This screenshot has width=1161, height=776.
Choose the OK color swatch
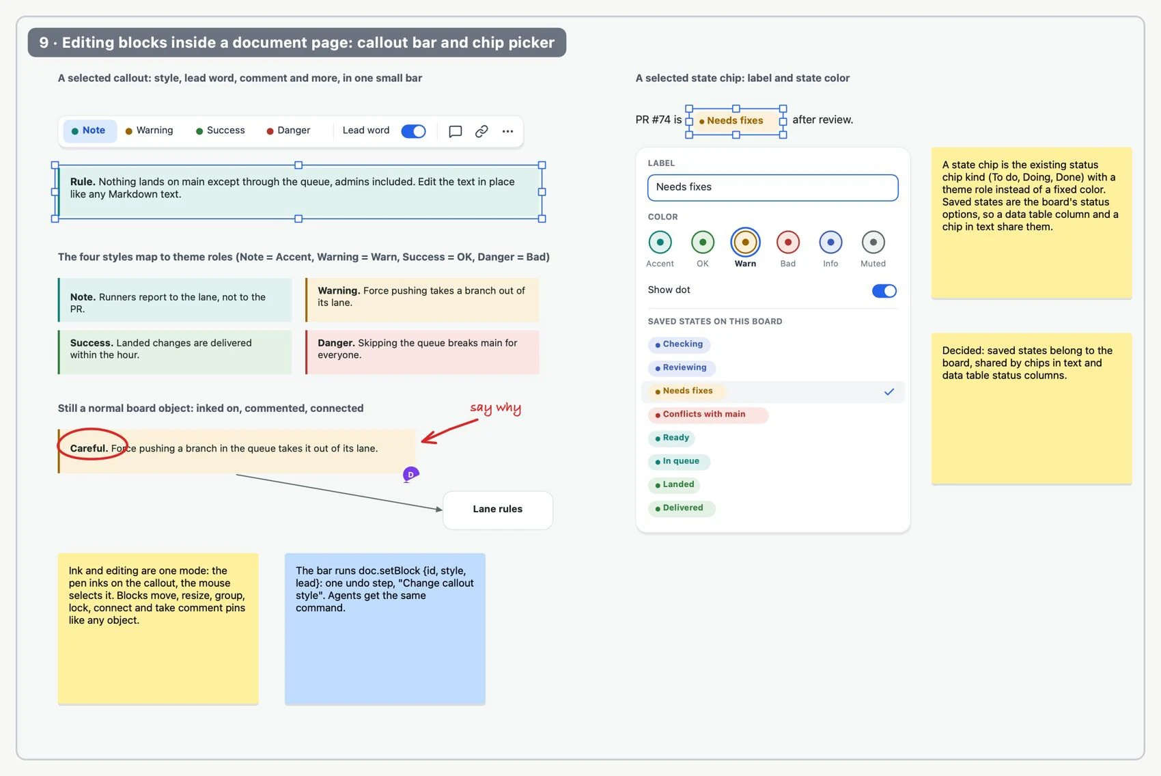pyautogui.click(x=703, y=242)
